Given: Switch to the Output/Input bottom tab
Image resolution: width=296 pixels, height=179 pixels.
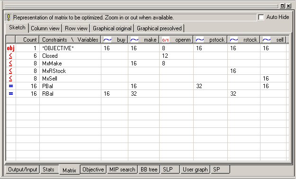Looking at the screenshot, I should click(22, 170).
